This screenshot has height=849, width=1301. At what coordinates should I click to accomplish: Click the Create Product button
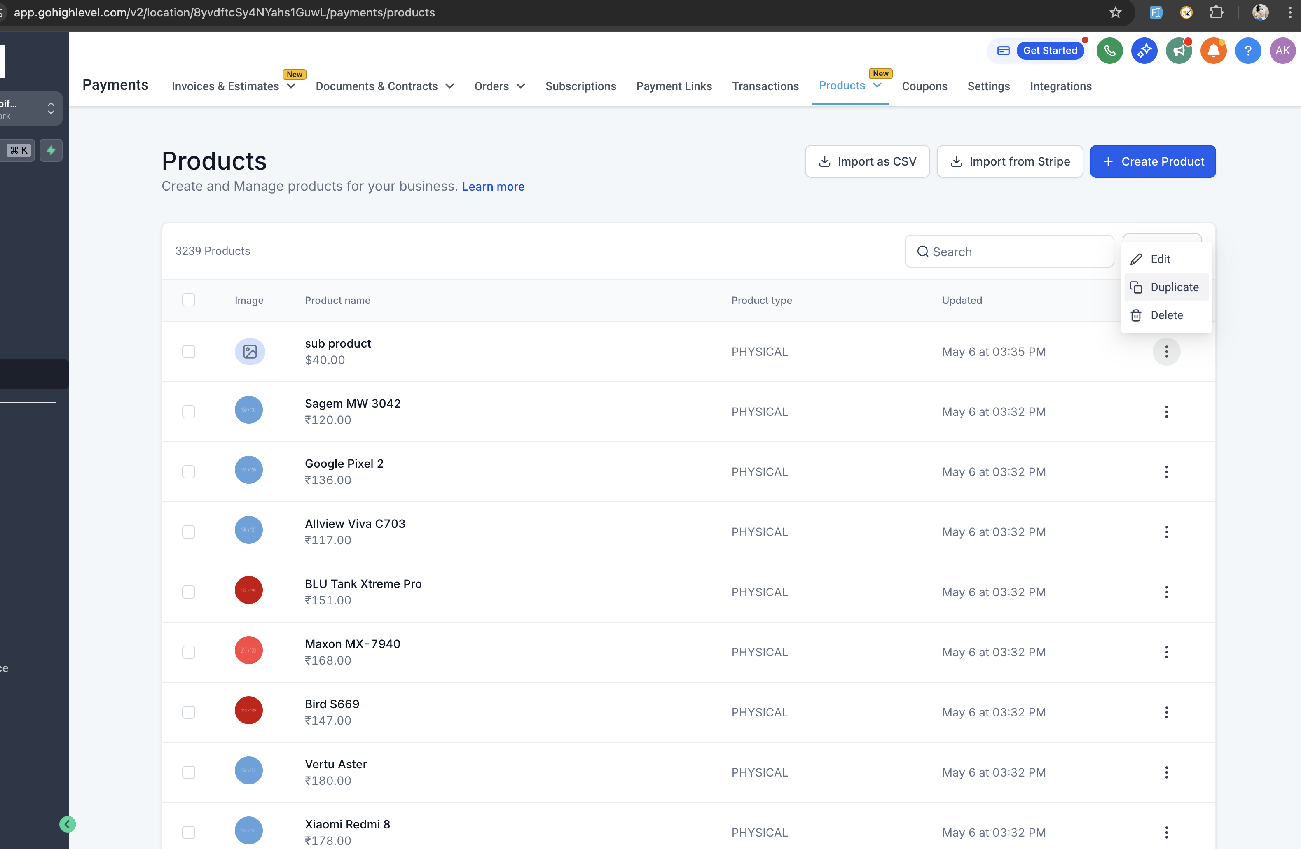point(1152,162)
